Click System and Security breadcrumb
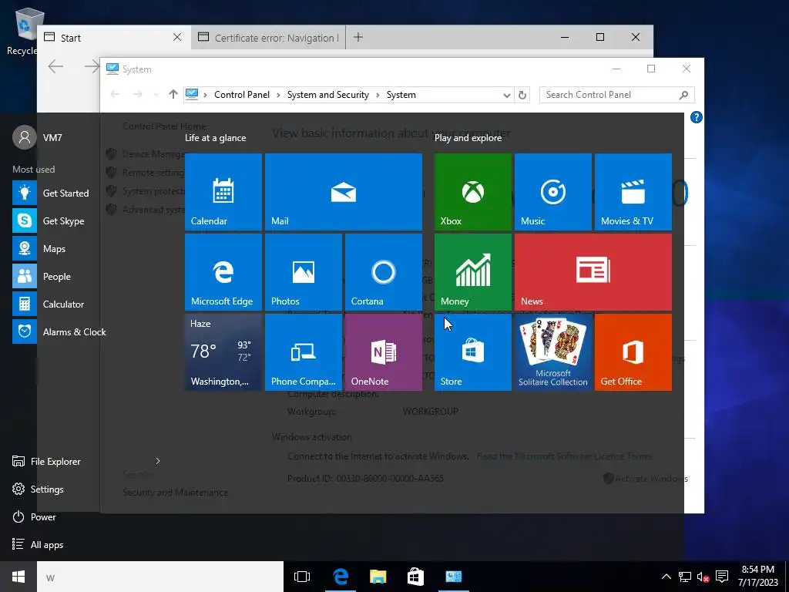 coord(328,95)
